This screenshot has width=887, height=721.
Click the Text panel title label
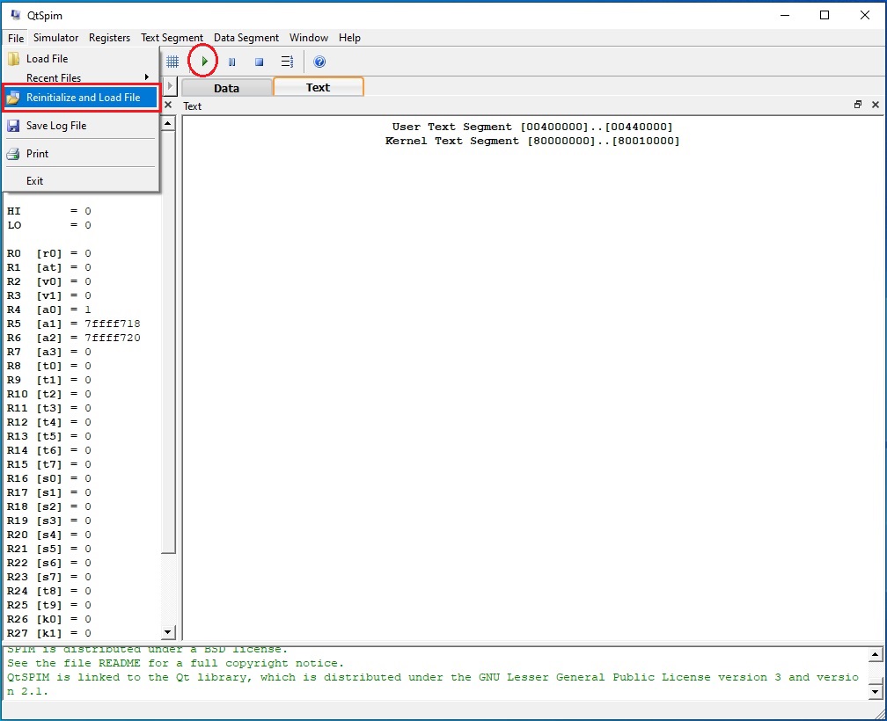click(193, 106)
